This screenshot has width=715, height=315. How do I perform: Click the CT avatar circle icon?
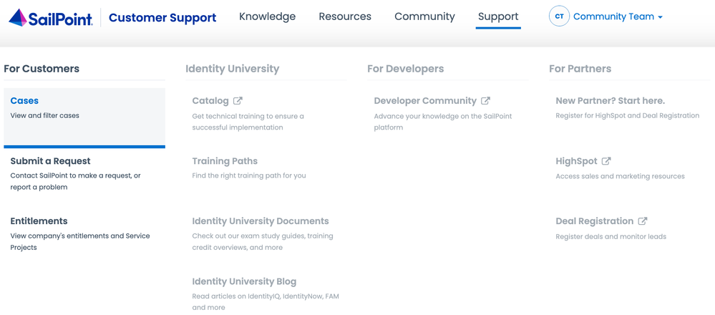click(559, 16)
